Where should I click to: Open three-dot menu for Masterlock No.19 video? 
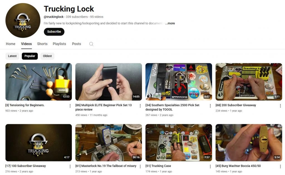coord(140,166)
